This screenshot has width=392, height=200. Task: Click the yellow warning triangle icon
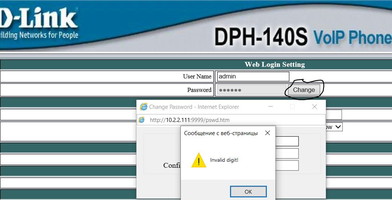(x=198, y=160)
